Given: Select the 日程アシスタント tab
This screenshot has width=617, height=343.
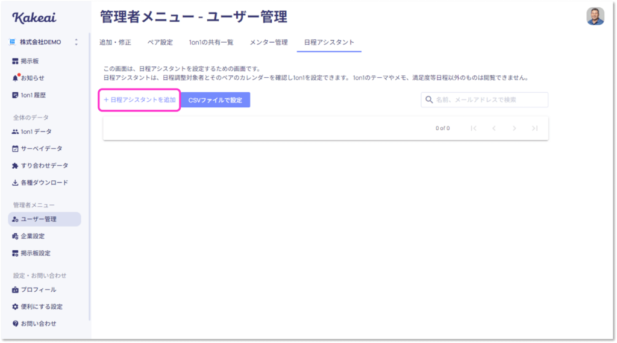Looking at the screenshot, I should pyautogui.click(x=329, y=42).
